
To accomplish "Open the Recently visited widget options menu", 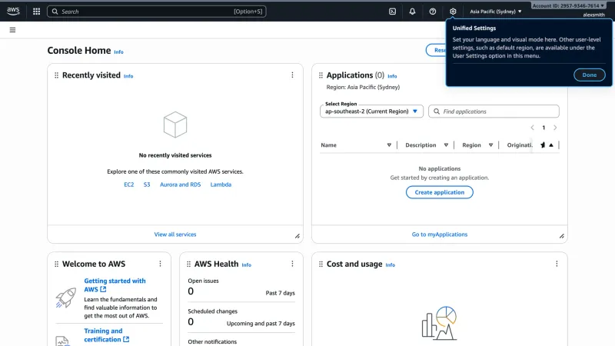I will [292, 75].
